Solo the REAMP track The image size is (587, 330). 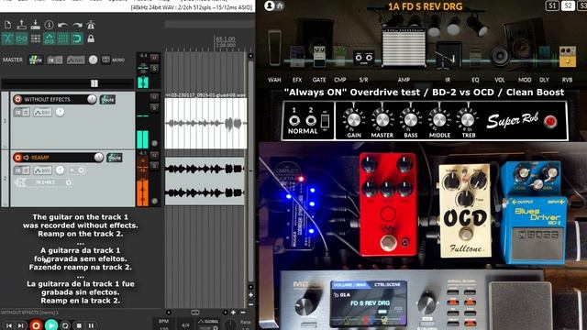pyautogui.click(x=154, y=166)
